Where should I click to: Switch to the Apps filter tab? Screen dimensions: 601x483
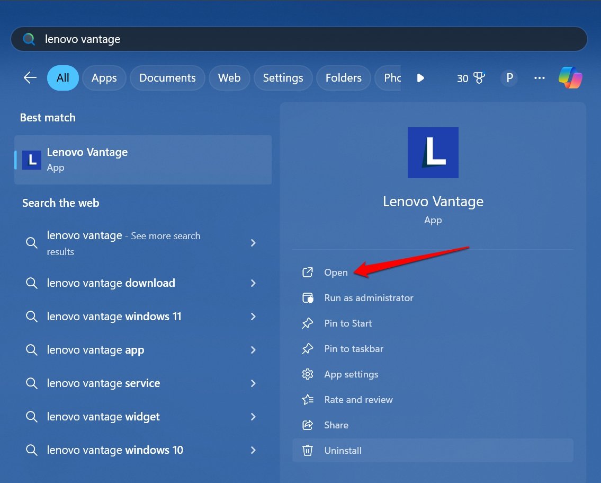pyautogui.click(x=104, y=77)
